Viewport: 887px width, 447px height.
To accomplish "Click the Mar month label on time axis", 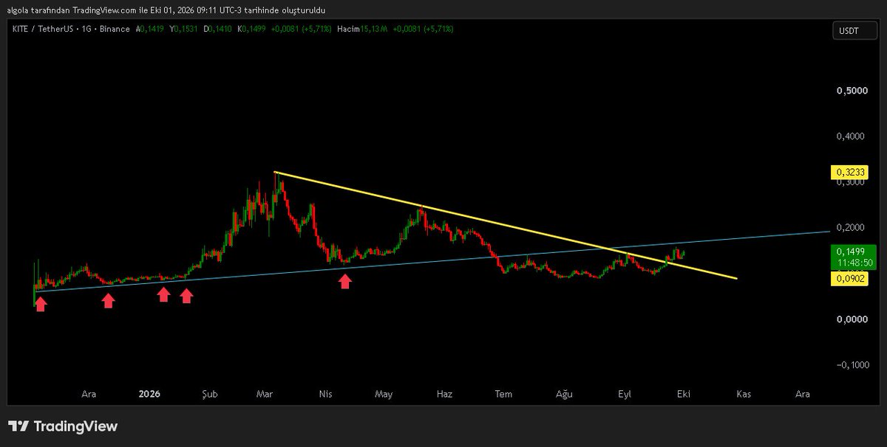I will coord(265,394).
